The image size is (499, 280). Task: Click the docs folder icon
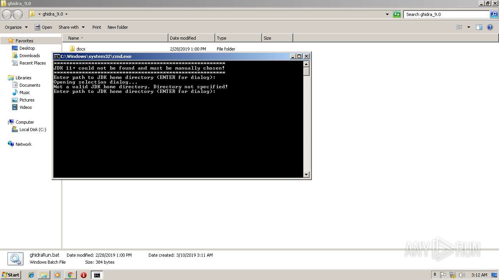coord(72,49)
